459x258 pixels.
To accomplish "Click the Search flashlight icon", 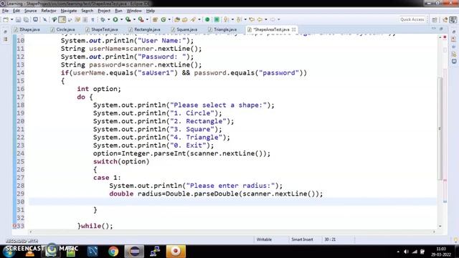I will pos(193,19).
